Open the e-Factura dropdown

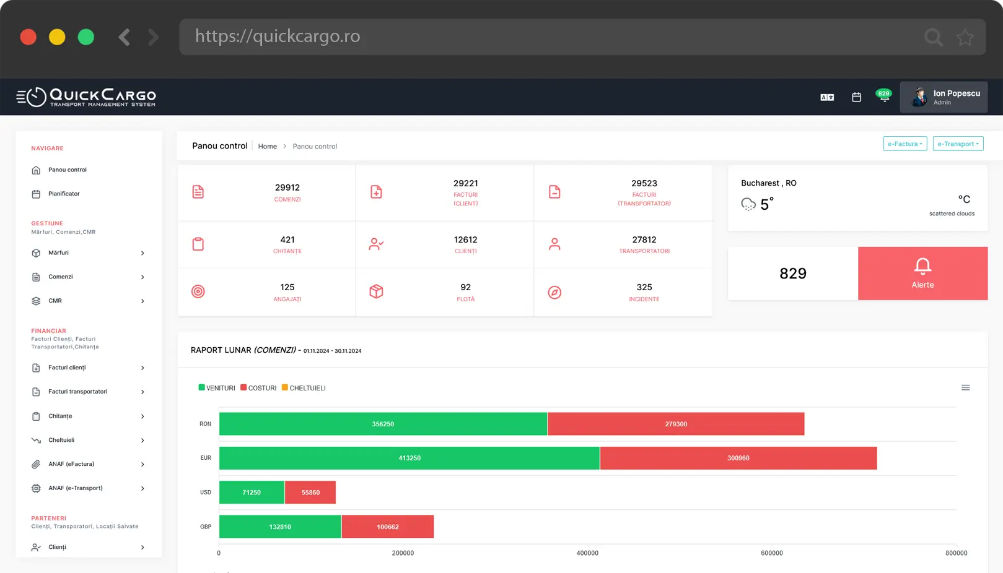(904, 144)
